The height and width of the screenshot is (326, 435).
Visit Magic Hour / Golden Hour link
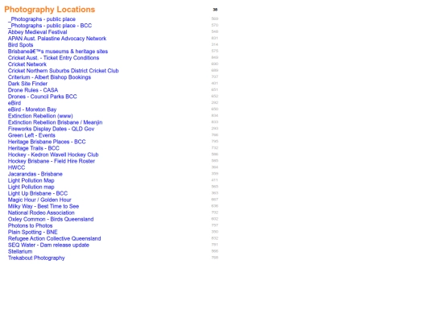click(x=39, y=200)
